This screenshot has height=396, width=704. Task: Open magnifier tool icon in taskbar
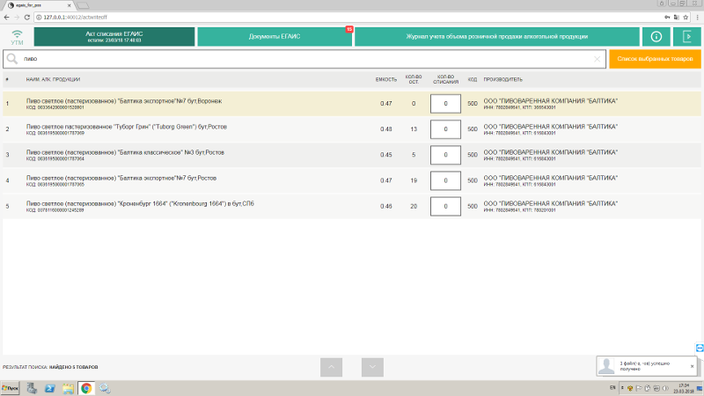[105, 388]
